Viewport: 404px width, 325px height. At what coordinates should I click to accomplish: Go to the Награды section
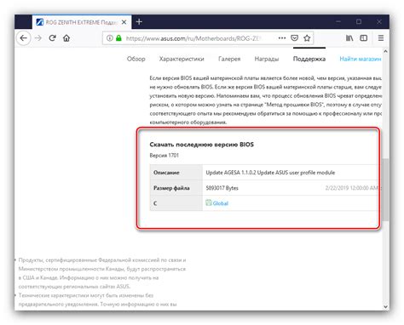pos(267,59)
